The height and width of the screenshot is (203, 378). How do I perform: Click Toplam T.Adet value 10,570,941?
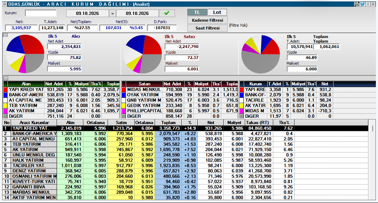[300, 47]
